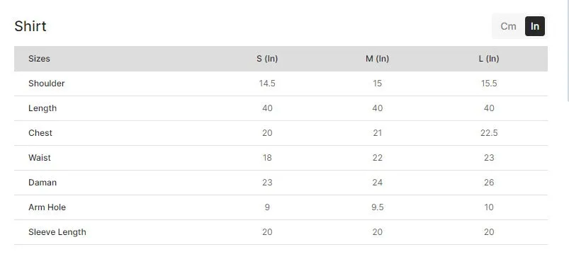Click the M (In) column header
This screenshot has width=569, height=264.
(378, 58)
